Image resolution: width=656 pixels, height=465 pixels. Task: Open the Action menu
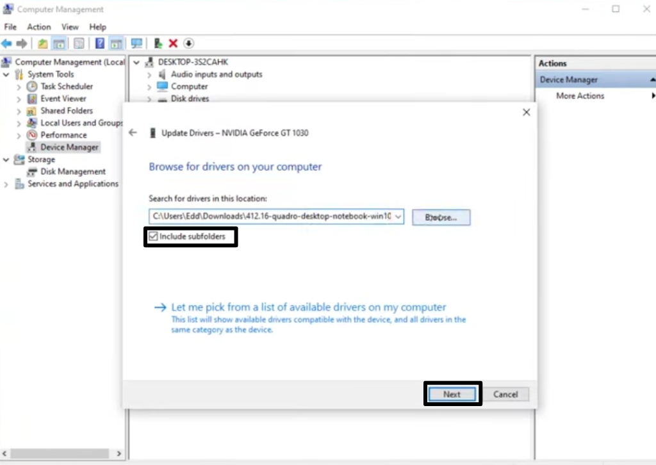pyautogui.click(x=39, y=27)
